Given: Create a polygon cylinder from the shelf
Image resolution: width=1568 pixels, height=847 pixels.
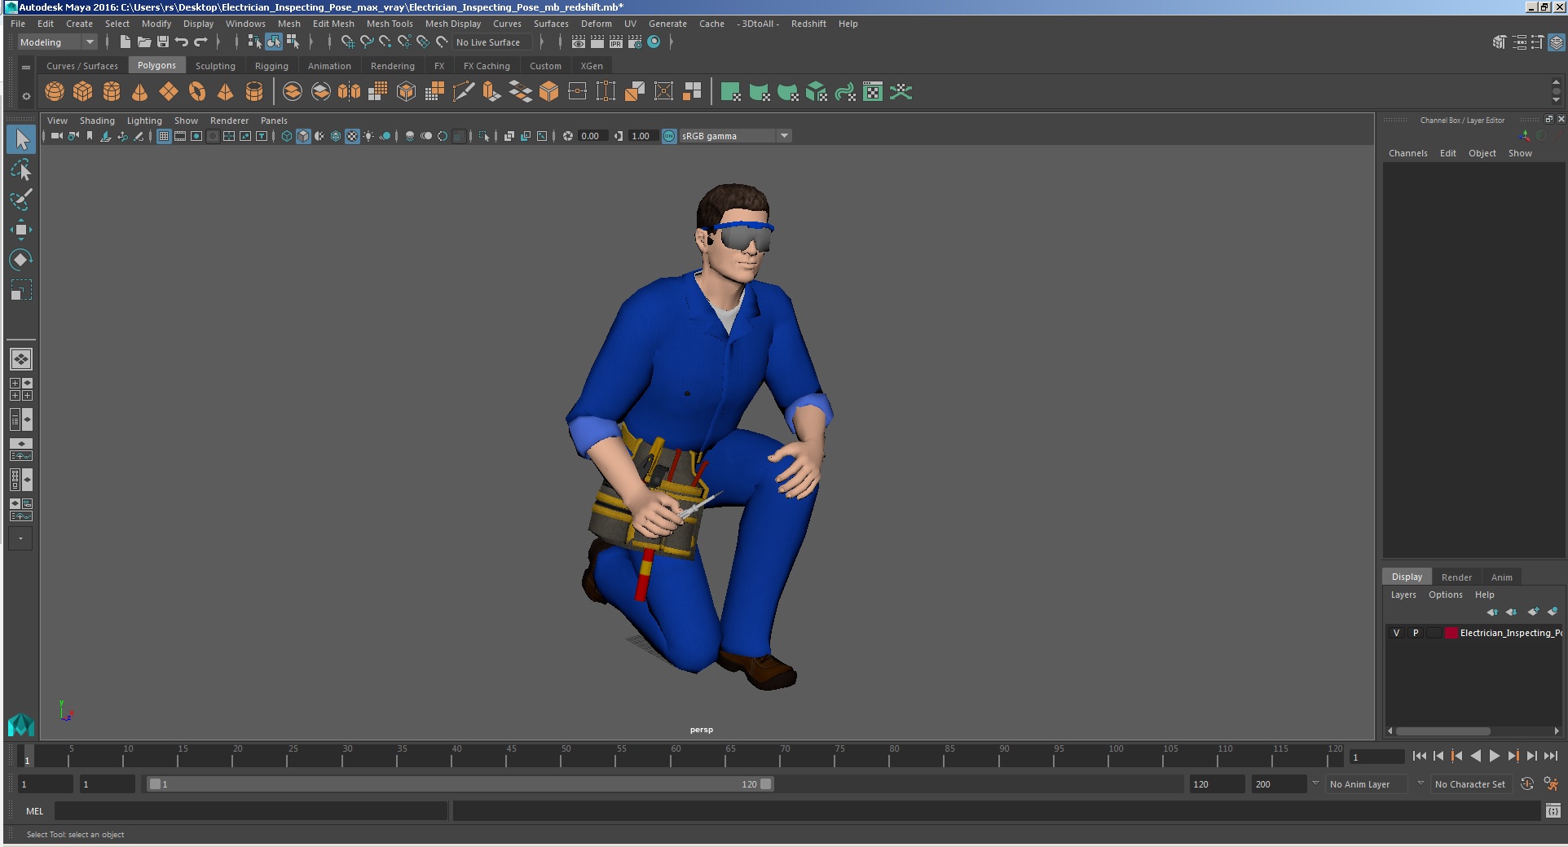Looking at the screenshot, I should click(112, 92).
